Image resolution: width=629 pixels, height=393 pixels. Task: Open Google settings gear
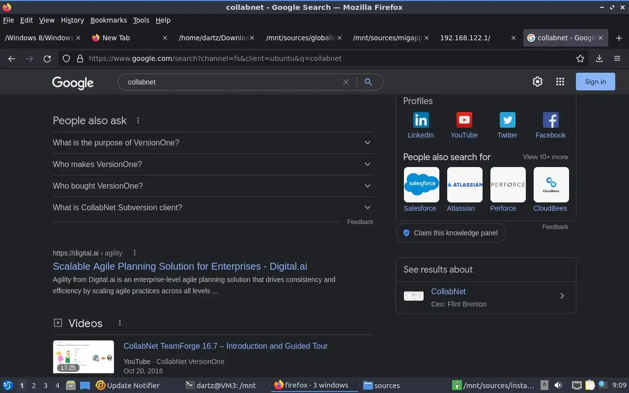(538, 82)
